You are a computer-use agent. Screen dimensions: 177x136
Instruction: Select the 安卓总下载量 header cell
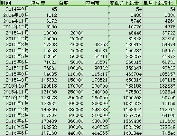(126, 3)
